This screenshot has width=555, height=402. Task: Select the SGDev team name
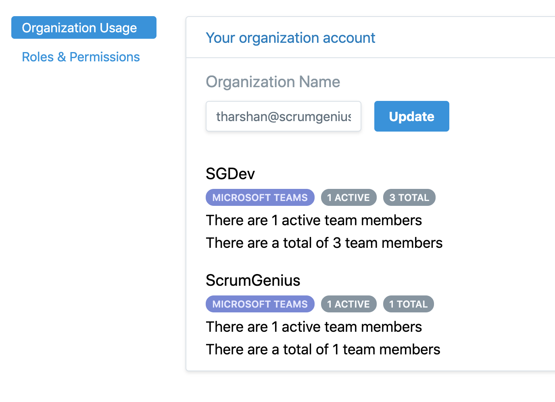pos(230,174)
